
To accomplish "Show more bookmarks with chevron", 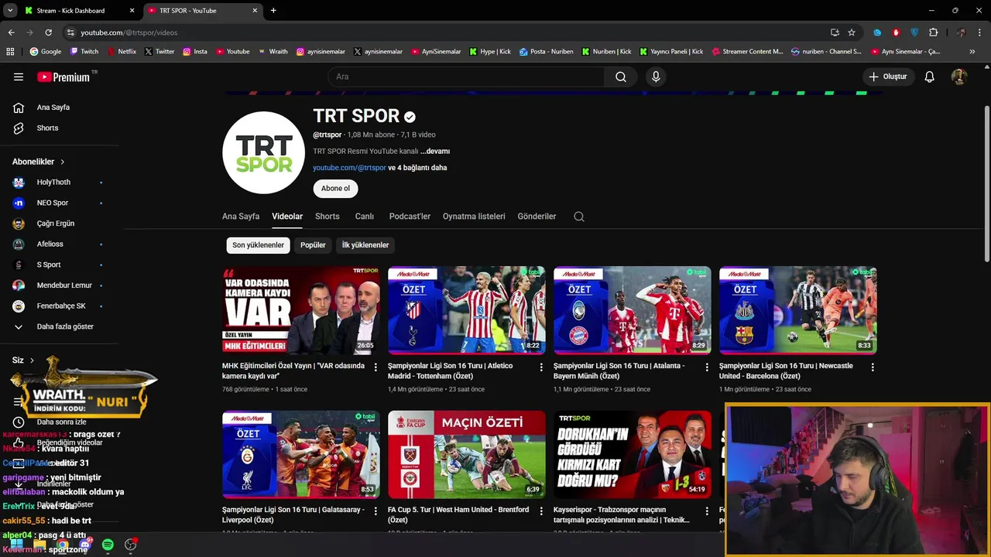I will 972,52.
